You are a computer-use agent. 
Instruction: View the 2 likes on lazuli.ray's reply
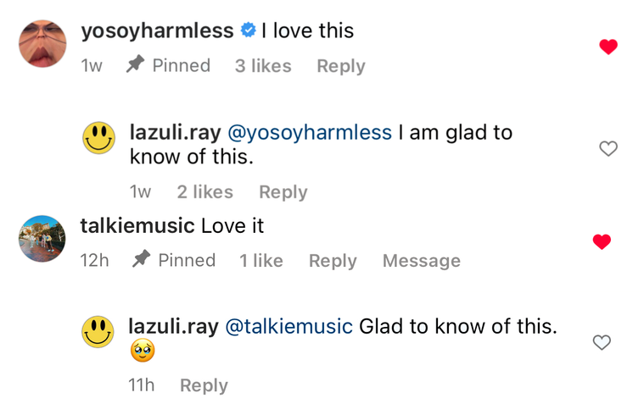coord(205,192)
